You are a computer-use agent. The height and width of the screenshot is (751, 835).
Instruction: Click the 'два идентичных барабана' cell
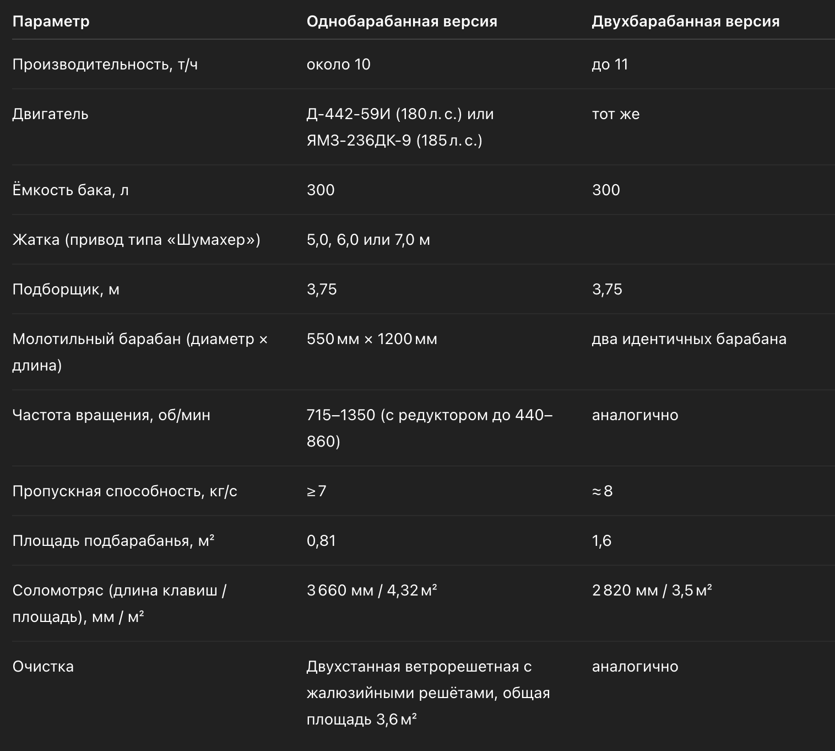(688, 339)
